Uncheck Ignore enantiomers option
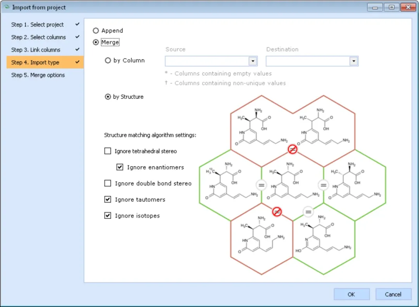Screen dimensions: 419x307 [x=120, y=167]
